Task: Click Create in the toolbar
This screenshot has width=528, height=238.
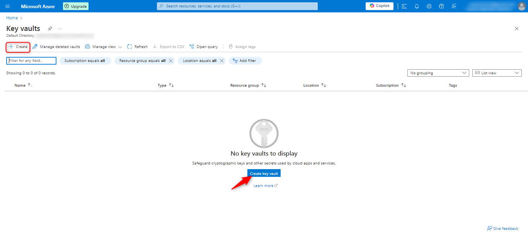Action: (18, 47)
